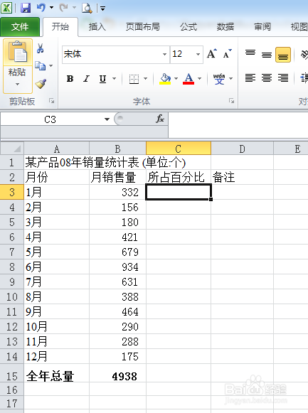
Task: Click the Name Box showing C3
Action: pyautogui.click(x=50, y=119)
